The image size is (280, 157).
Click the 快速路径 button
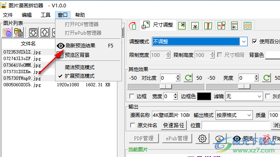[174, 126]
